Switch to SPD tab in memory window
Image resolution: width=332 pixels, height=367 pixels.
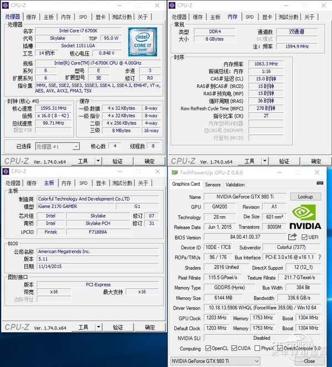pyautogui.click(x=250, y=17)
